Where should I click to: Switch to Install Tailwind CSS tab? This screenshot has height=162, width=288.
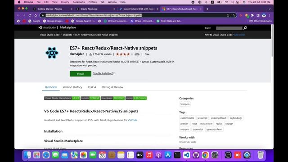coord(139,9)
